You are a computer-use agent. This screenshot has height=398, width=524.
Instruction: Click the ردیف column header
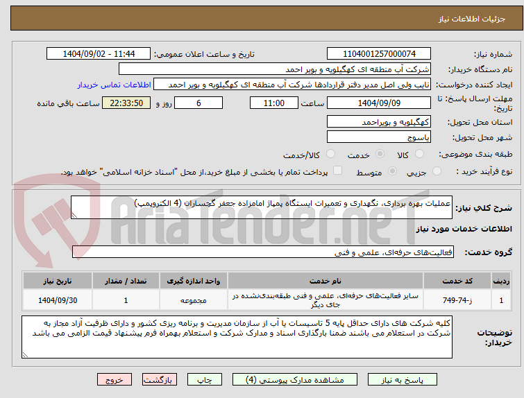pos(501,281)
